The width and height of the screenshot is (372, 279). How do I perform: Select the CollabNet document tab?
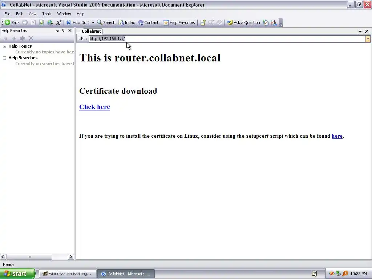click(91, 31)
